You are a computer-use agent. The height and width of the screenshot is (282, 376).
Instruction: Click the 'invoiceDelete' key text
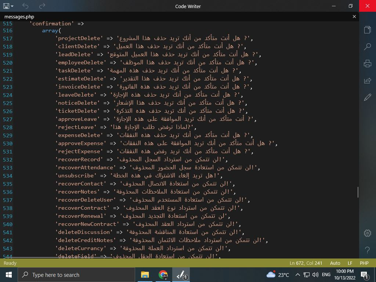79,87
